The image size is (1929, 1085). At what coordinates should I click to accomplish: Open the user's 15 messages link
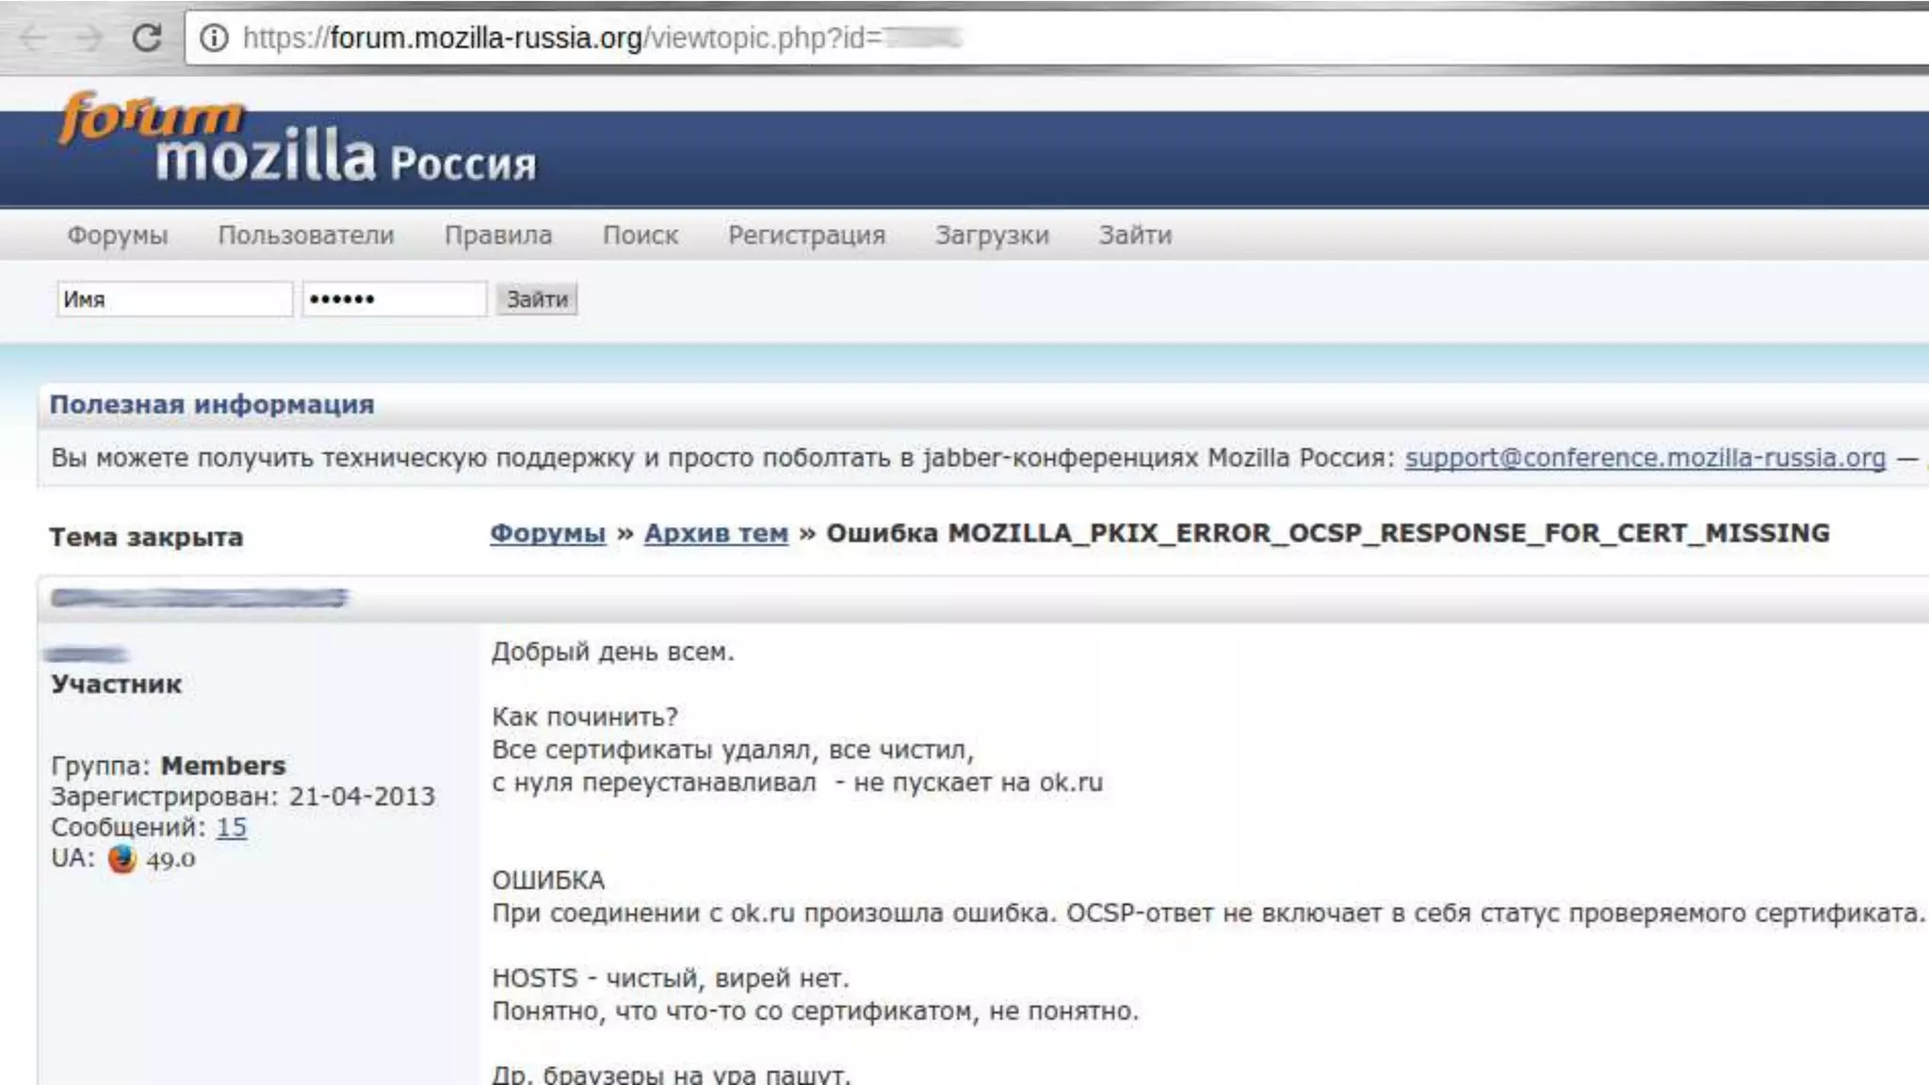(232, 827)
